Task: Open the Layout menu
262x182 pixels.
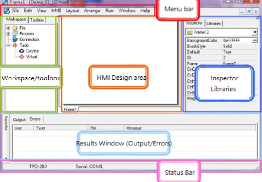Action: click(x=73, y=11)
